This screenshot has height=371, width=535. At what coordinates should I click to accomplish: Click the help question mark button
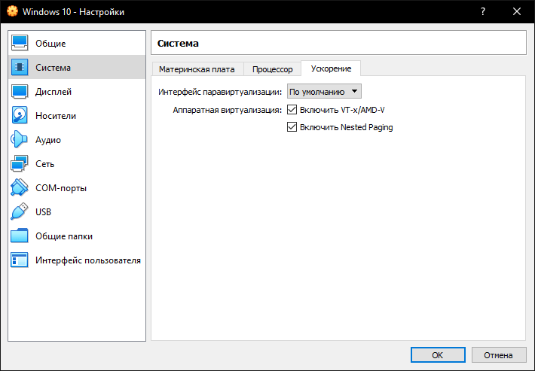483,11
